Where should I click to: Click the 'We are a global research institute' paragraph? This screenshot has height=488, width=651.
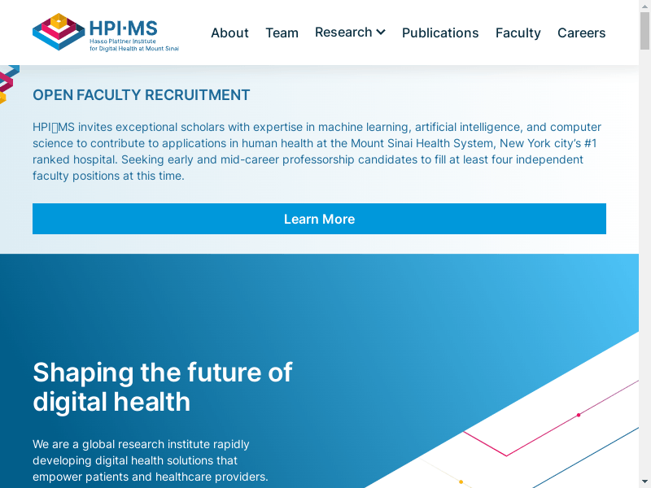tap(151, 460)
